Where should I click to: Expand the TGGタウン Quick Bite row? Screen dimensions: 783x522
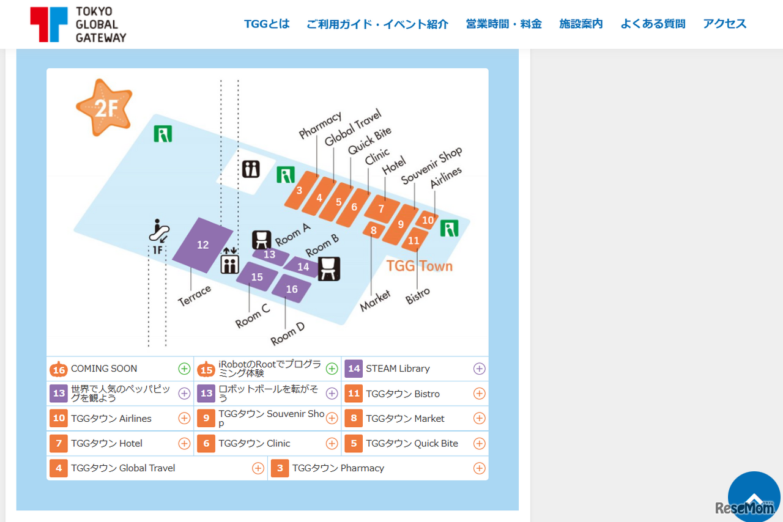tap(480, 443)
